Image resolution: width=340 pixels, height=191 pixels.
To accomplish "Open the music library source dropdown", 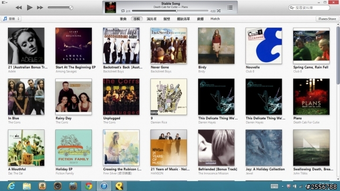I will click(11, 19).
